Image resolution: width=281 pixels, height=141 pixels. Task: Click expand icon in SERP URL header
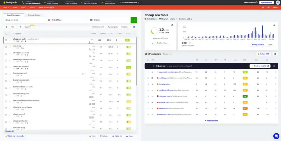pos(148,60)
